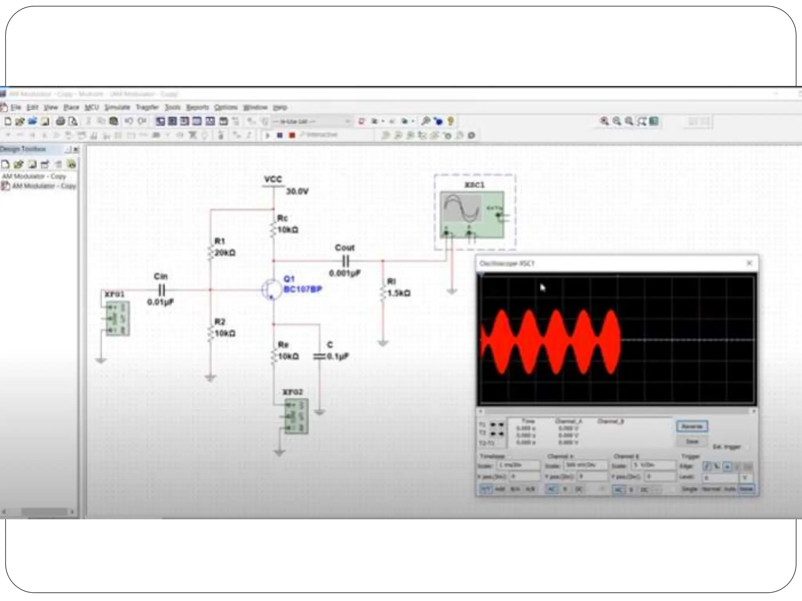The height and width of the screenshot is (601, 802).
Task: Click the Zoom in magnifier icon
Action: (605, 121)
